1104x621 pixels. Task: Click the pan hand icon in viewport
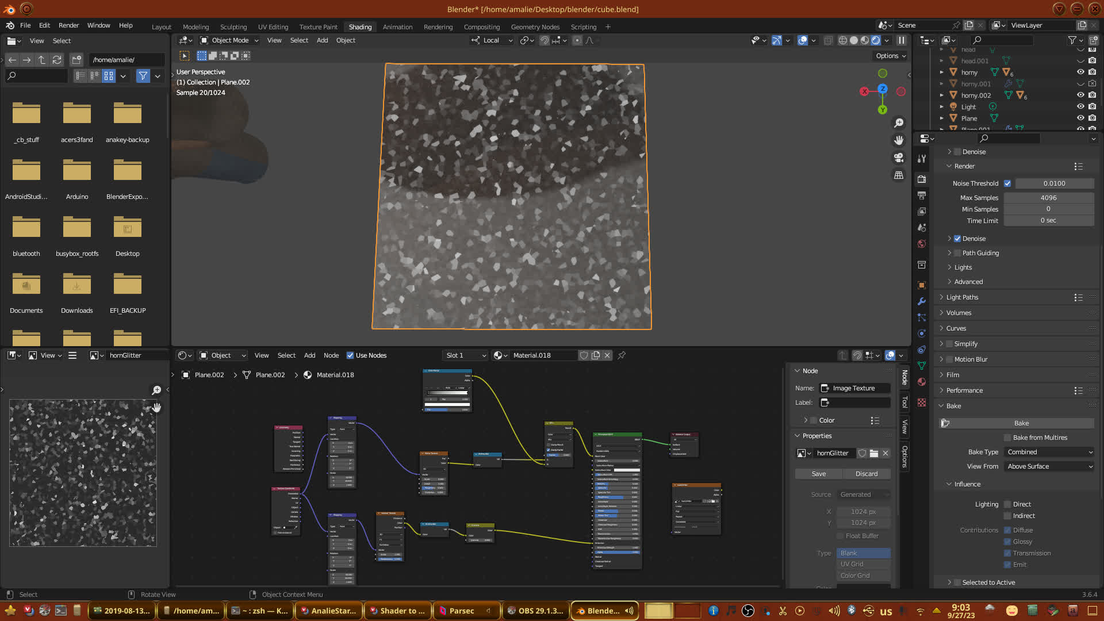899,140
